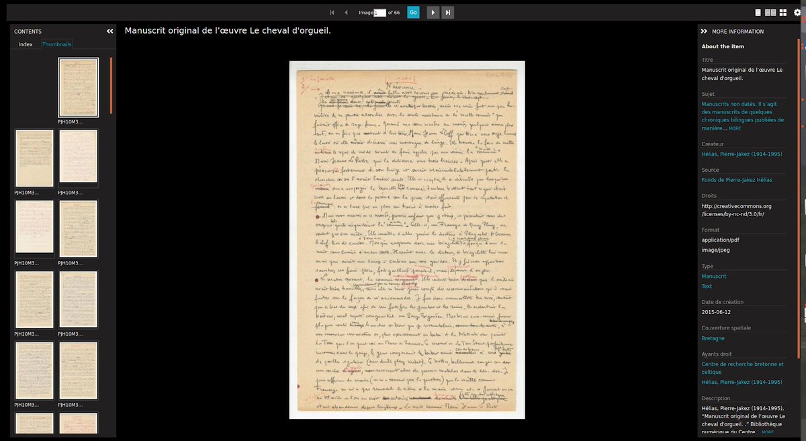Open the fourth row right thumbnail
This screenshot has height=441, width=806.
pos(78,299)
